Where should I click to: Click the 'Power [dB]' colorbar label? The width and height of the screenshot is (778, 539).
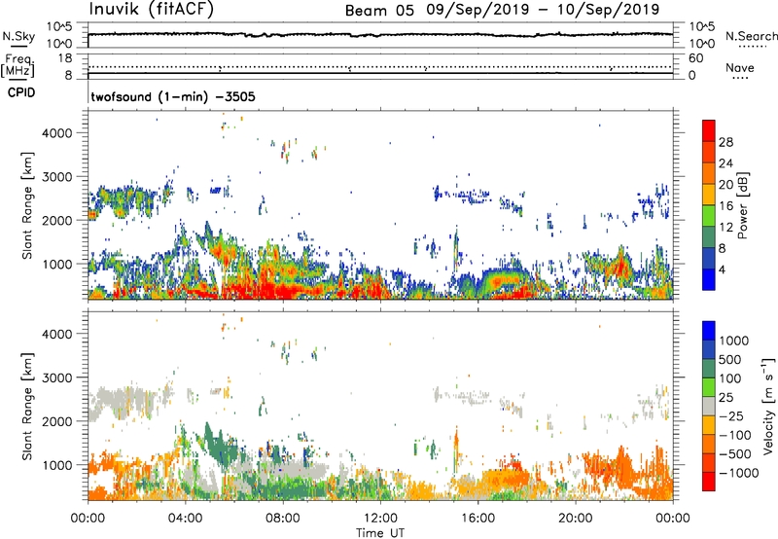click(743, 205)
